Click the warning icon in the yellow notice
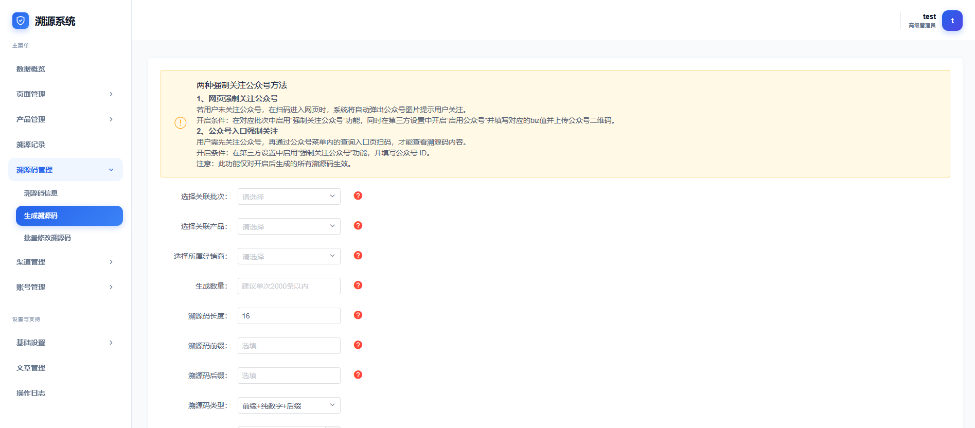This screenshot has height=428, width=975. [181, 123]
